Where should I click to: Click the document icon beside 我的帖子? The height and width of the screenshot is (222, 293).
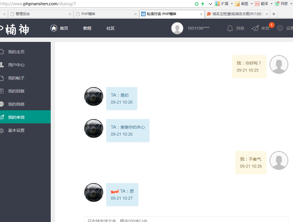[x=2, y=78]
